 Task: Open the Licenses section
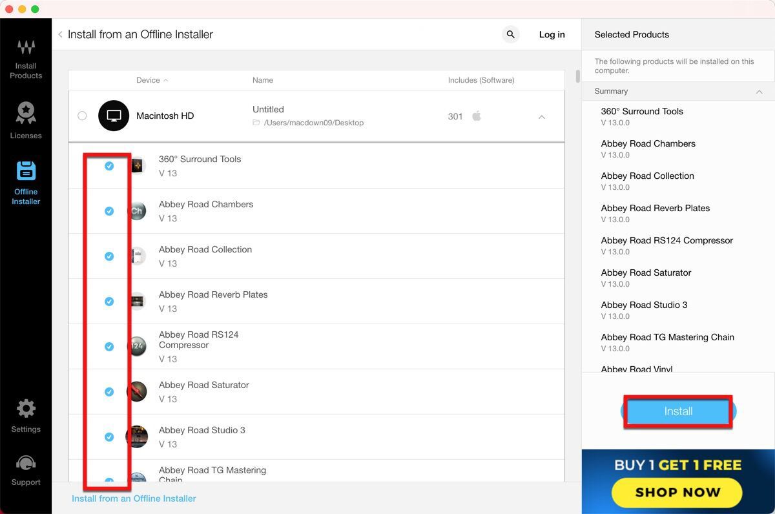(x=26, y=121)
